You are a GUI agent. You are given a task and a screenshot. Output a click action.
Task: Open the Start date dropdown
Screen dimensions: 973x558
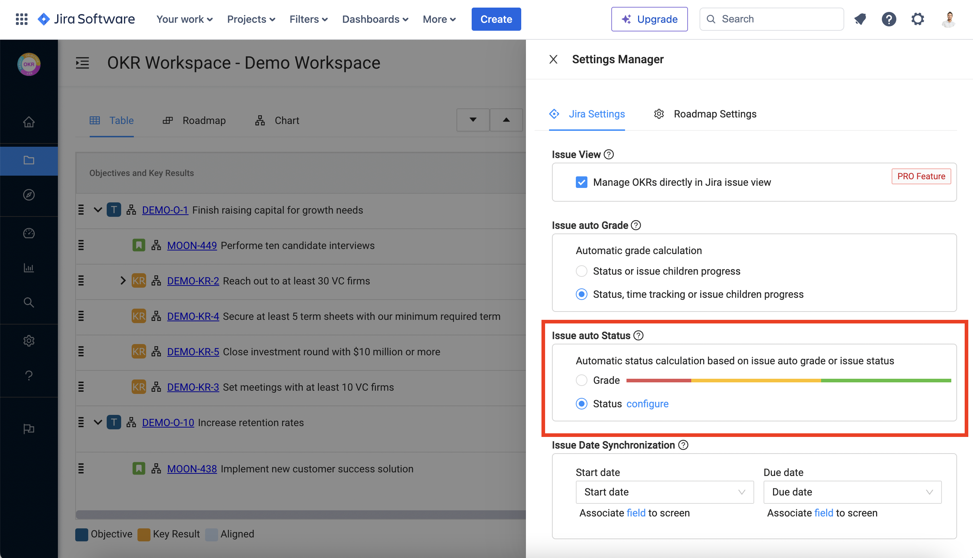[x=664, y=492]
